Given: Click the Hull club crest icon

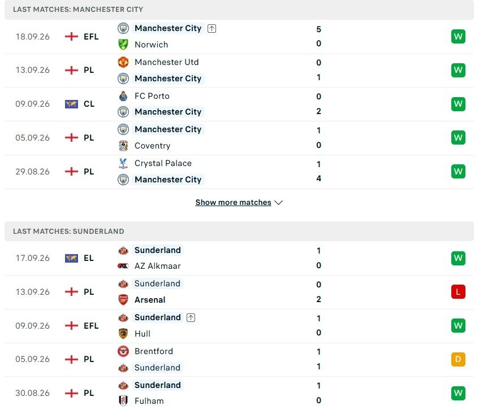Looking at the screenshot, I should [123, 333].
